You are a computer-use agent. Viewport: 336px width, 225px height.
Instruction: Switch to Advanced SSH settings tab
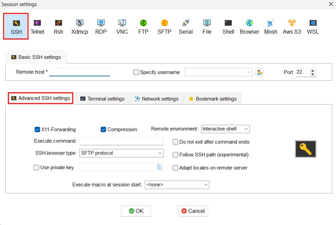40,98
